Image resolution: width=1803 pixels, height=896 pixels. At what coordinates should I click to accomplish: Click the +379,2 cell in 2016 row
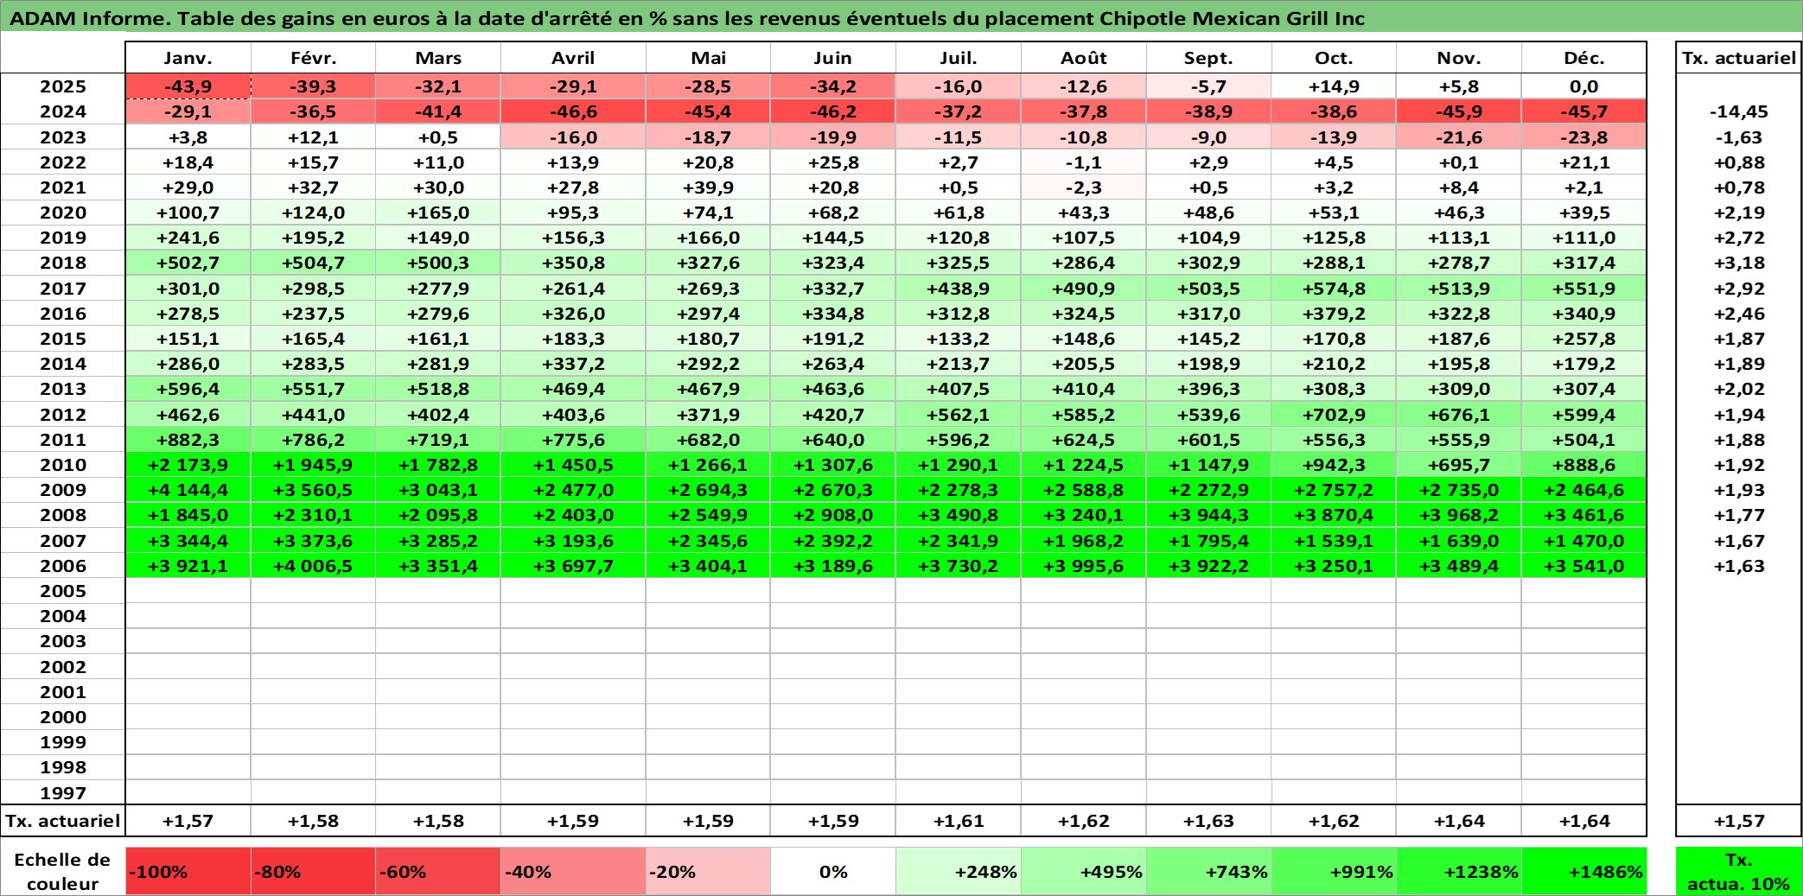click(1333, 314)
